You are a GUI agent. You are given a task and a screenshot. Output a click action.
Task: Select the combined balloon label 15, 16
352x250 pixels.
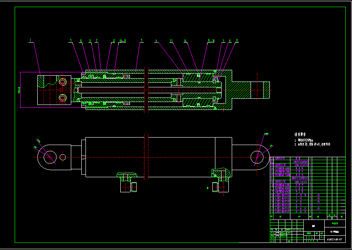(x=211, y=41)
